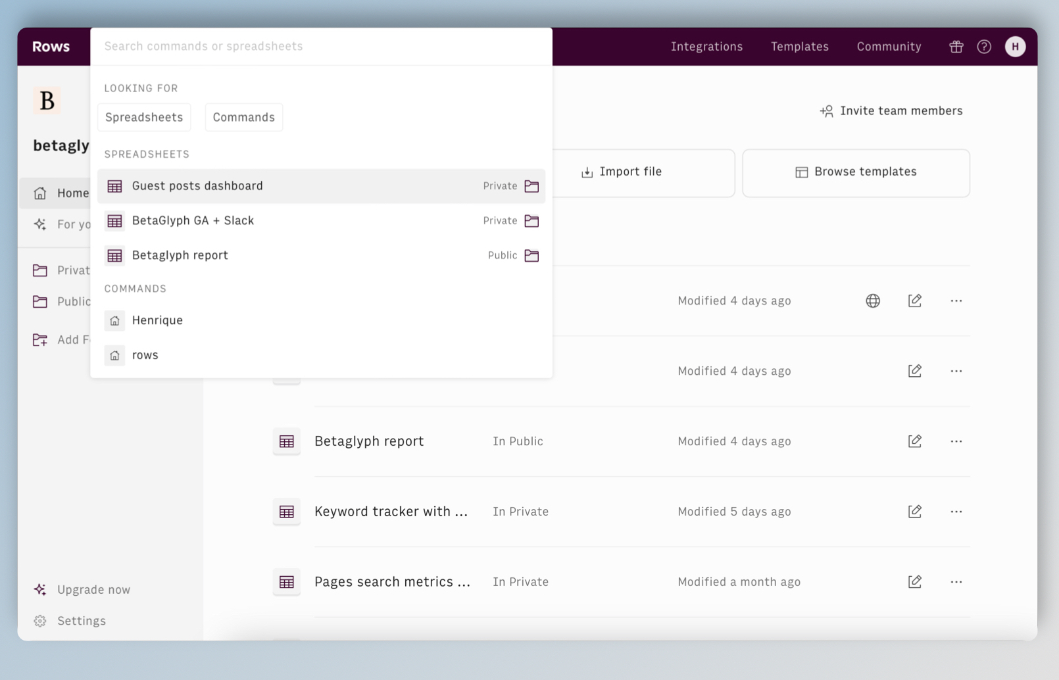Click the edit icon beside the globe icon
This screenshot has width=1059, height=680.
point(915,301)
